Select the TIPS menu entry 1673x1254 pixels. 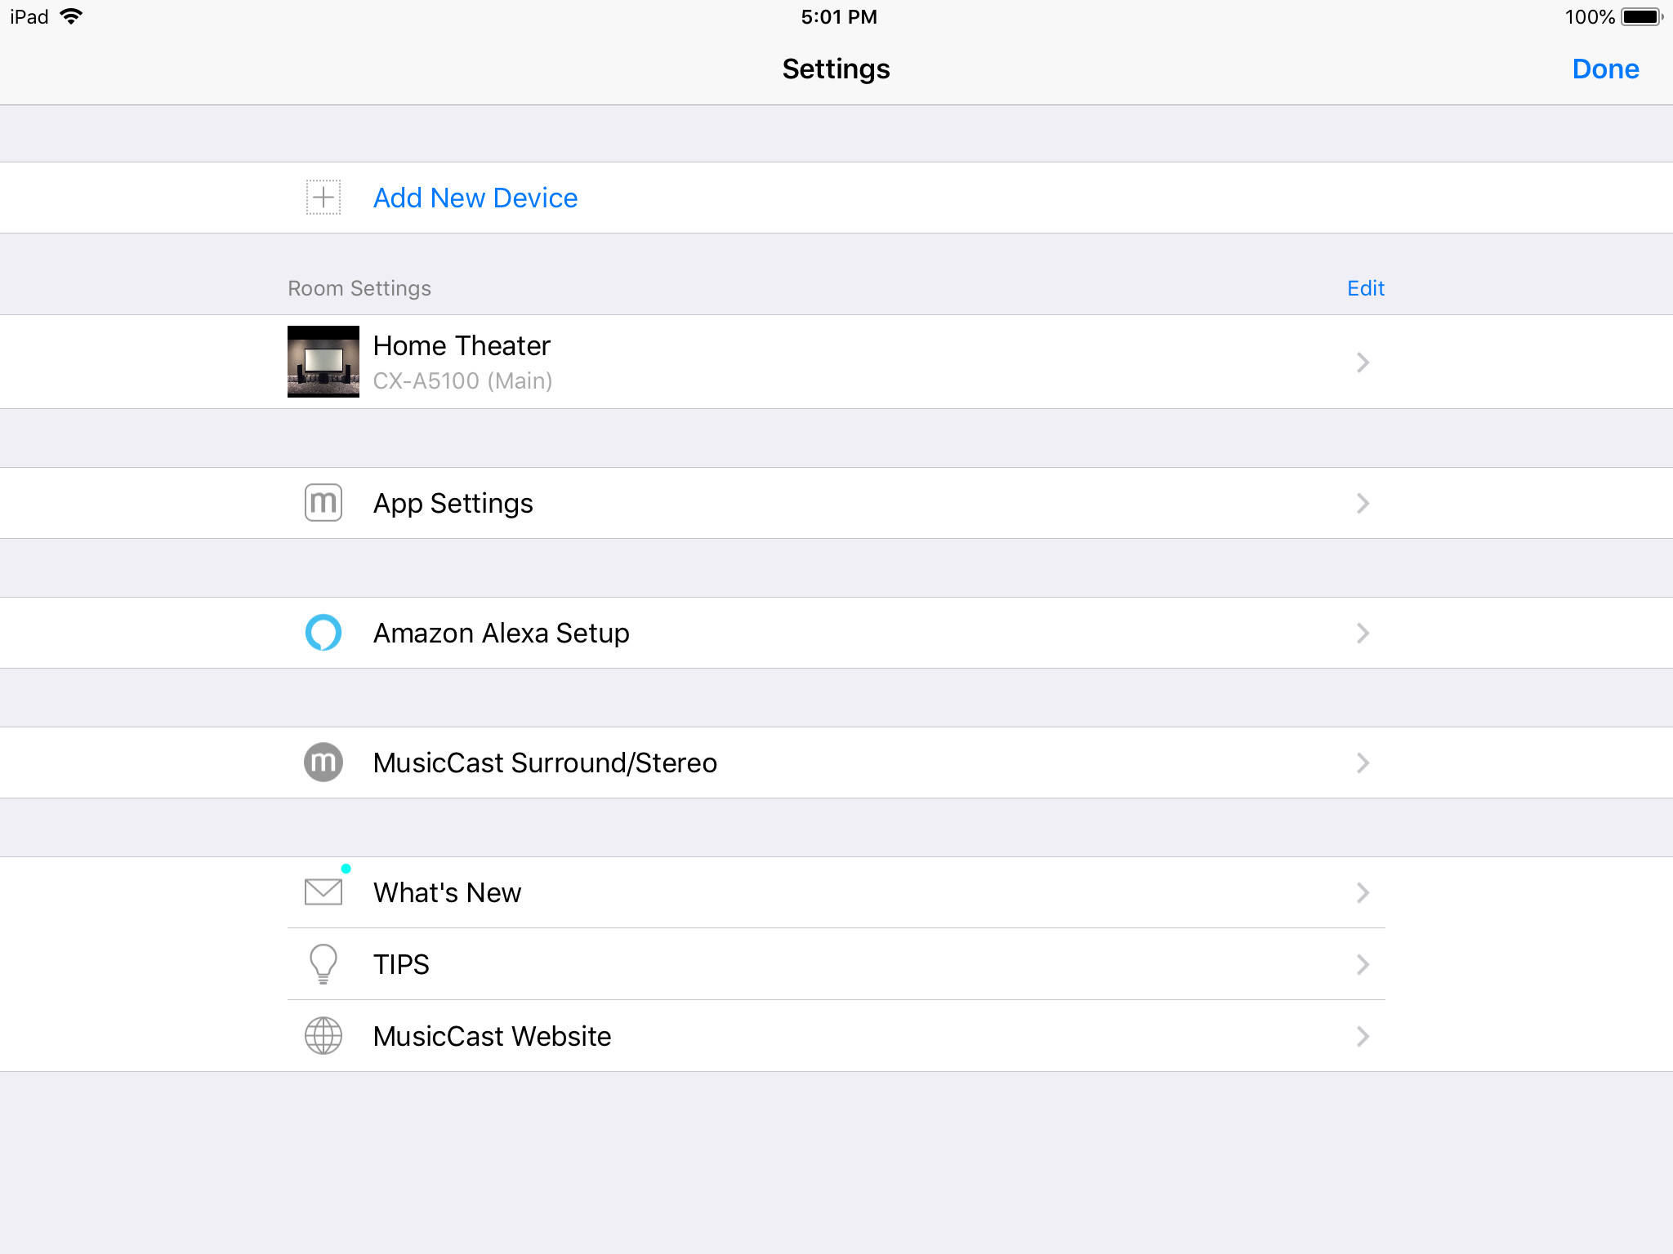(836, 964)
